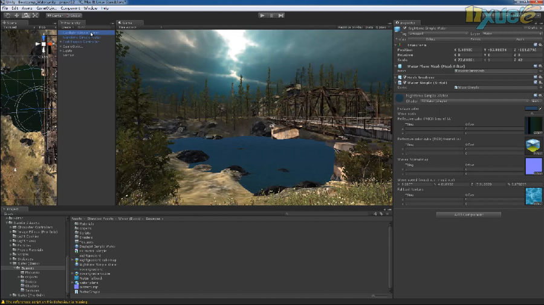Open the Window menu
Screen dimensions: 544x305
click(x=91, y=8)
